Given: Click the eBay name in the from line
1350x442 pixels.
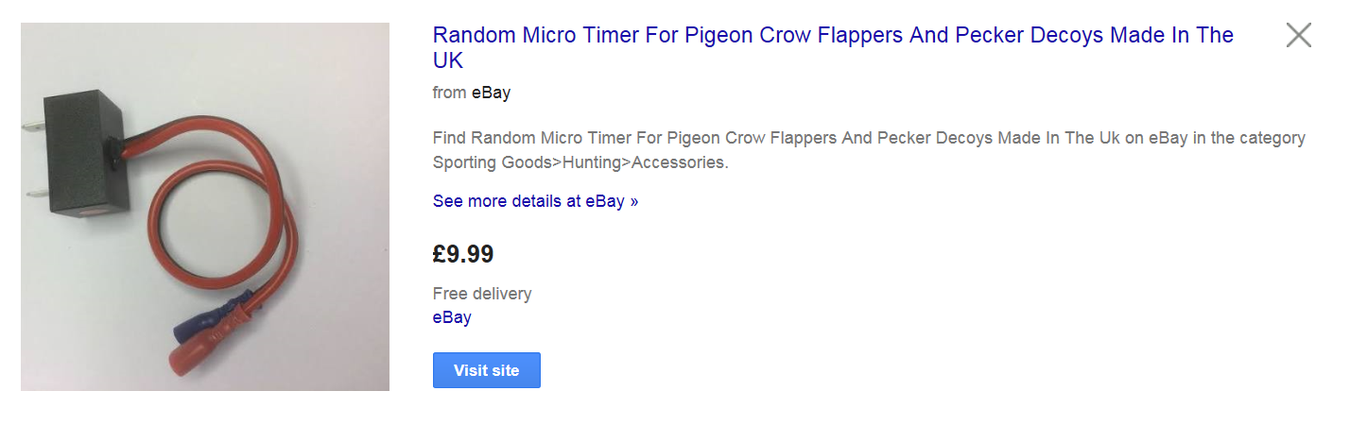Looking at the screenshot, I should (x=491, y=93).
